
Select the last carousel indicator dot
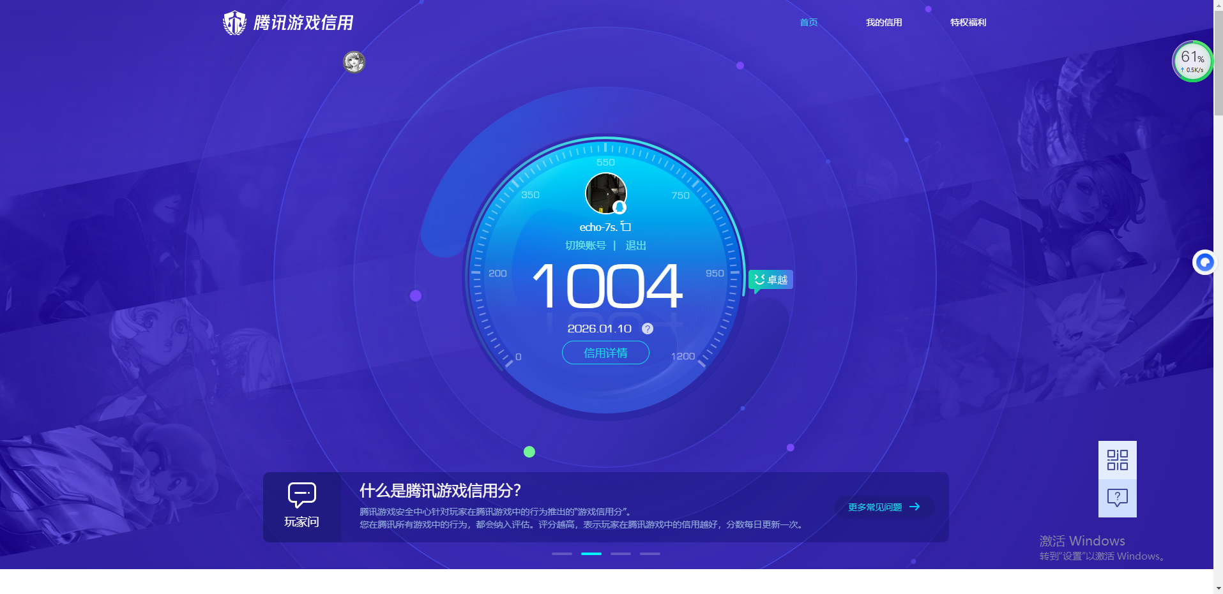pyautogui.click(x=649, y=553)
